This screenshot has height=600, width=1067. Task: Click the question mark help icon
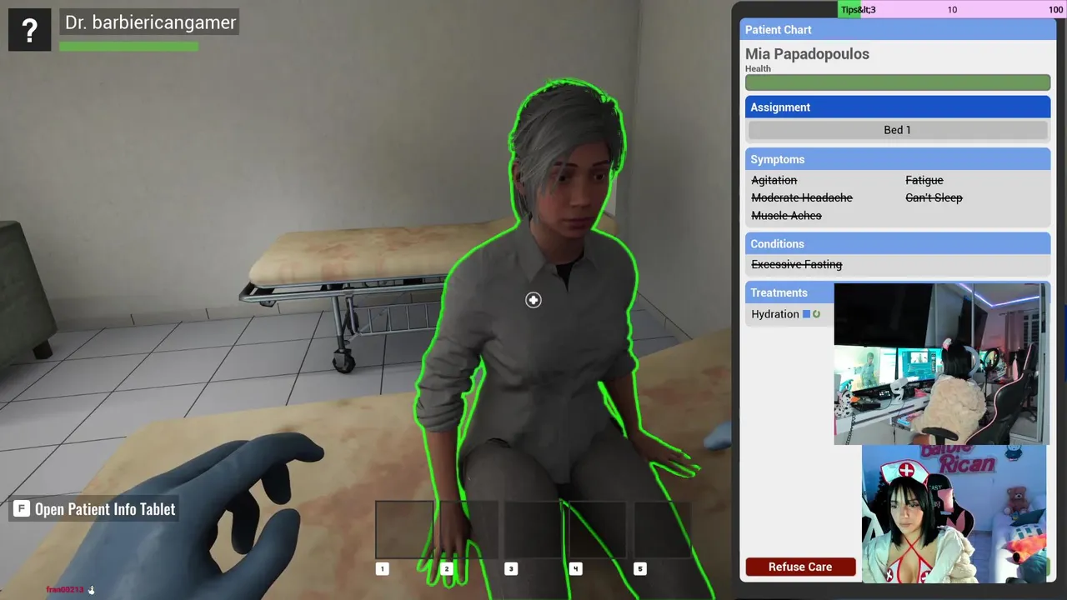coord(30,30)
